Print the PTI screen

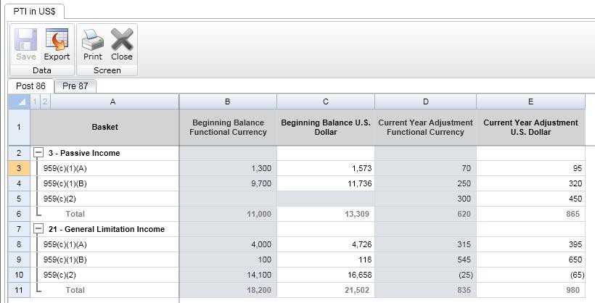coord(92,44)
